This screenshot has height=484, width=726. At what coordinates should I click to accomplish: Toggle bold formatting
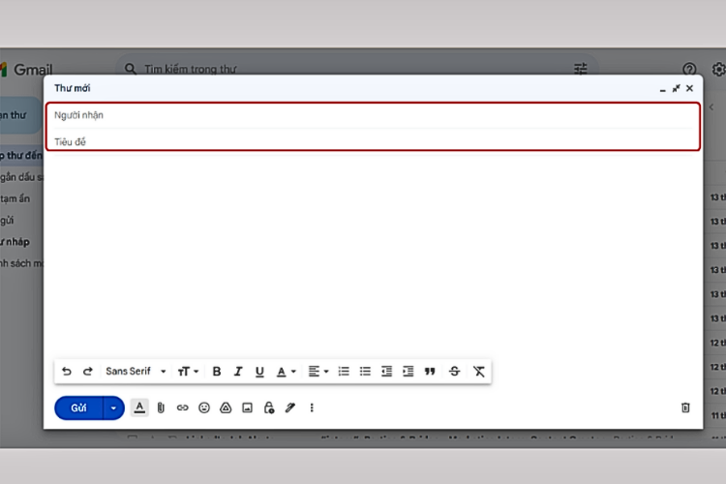[x=216, y=371]
